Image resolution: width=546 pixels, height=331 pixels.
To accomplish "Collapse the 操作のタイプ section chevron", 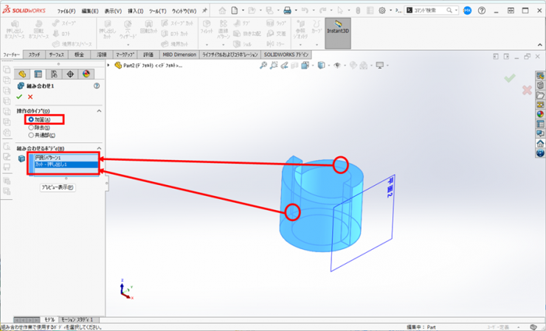I will click(100, 111).
